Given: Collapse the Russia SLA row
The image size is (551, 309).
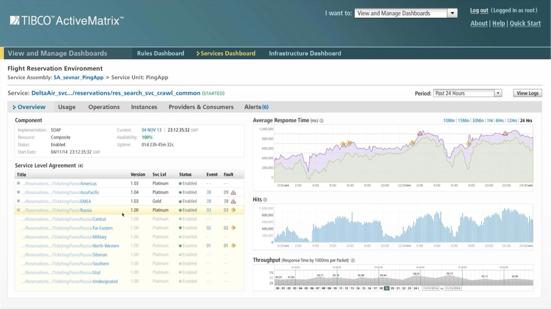Looking at the screenshot, I should click(x=18, y=210).
